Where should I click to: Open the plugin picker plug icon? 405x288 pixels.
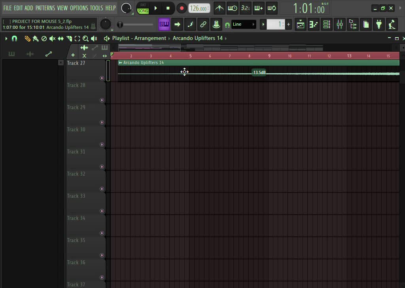379,25
